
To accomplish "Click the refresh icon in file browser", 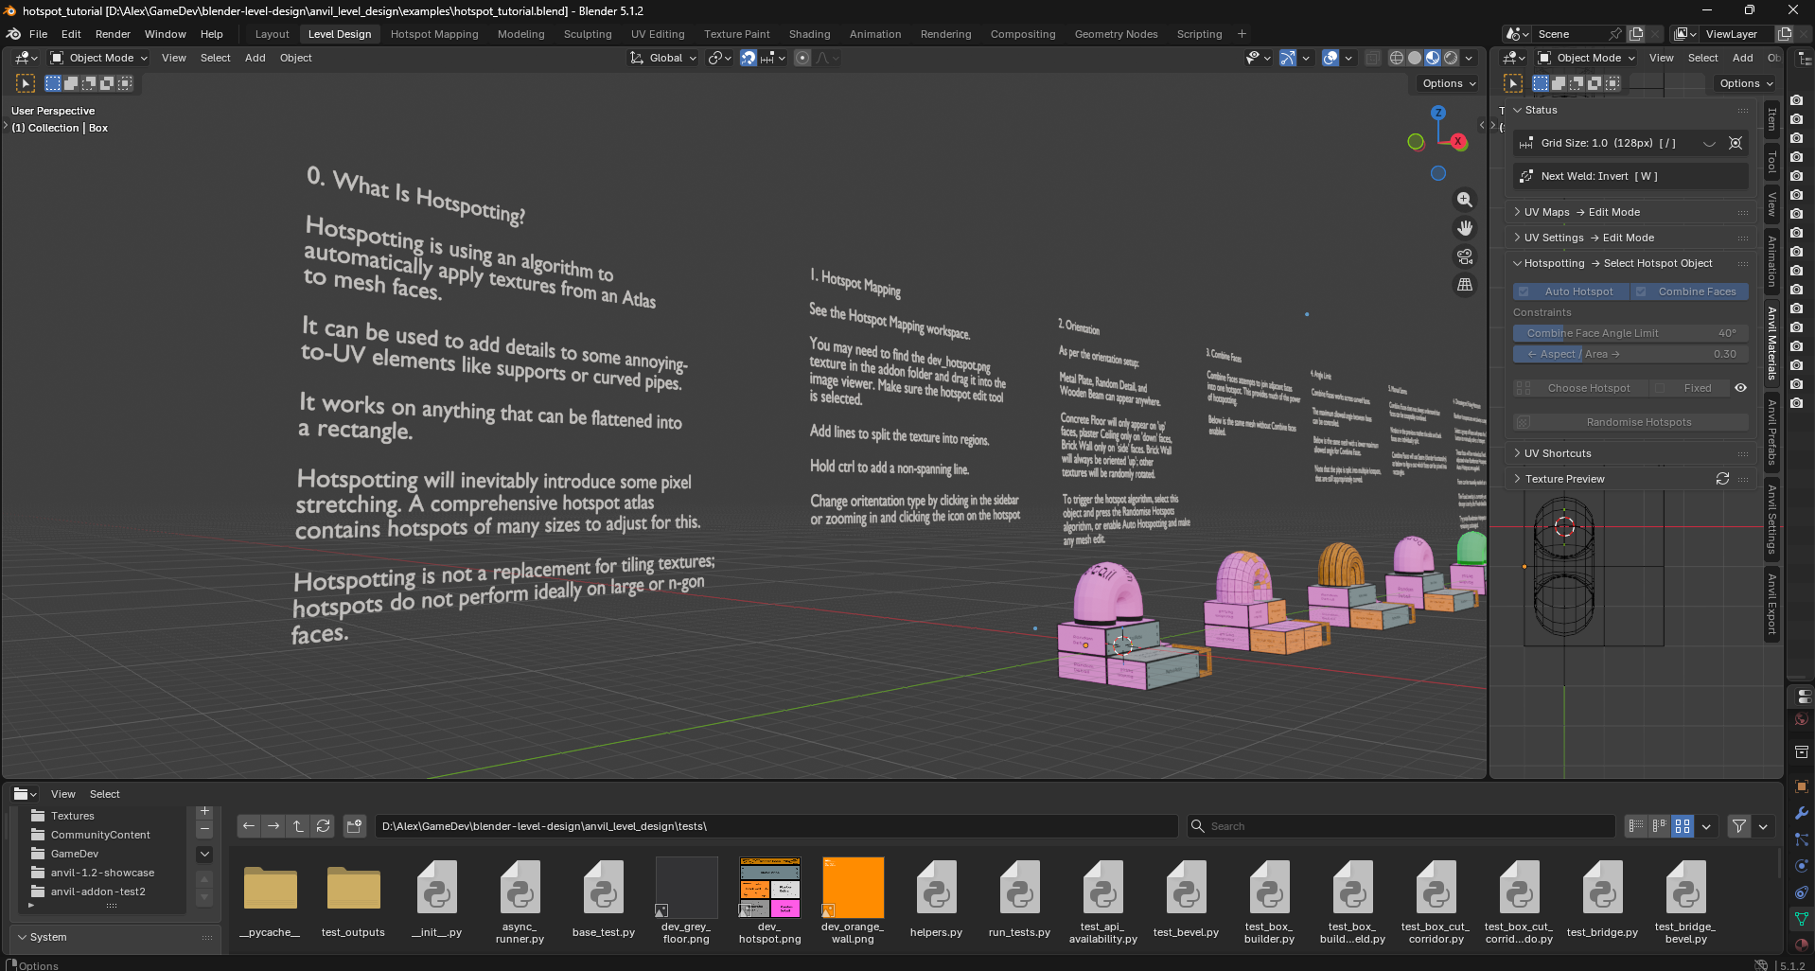I will pyautogui.click(x=323, y=826).
